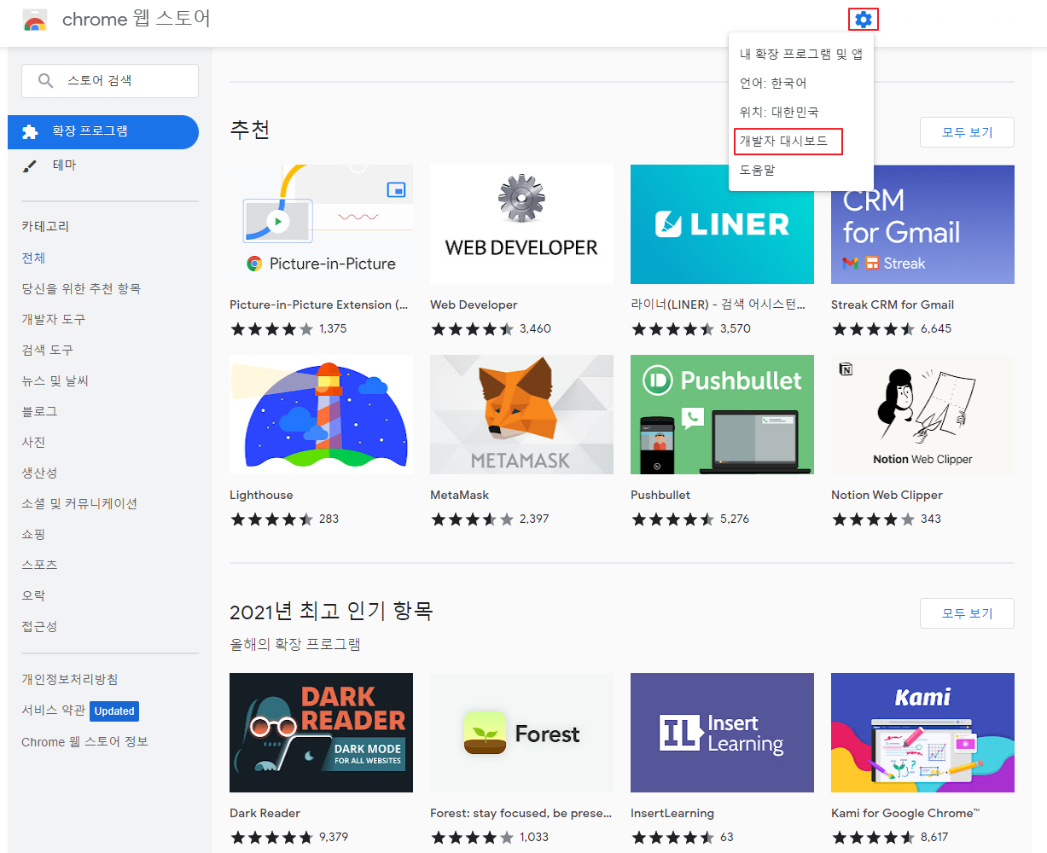Screen dimensions: 1047x853
Task: Select the 생산성 category
Action: (x=39, y=473)
